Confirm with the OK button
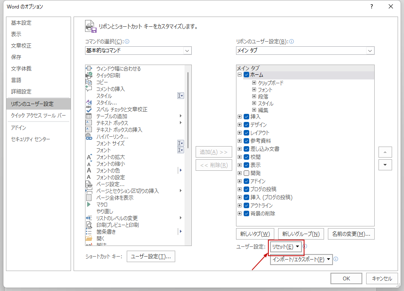This screenshot has width=404, height=291. click(346, 278)
